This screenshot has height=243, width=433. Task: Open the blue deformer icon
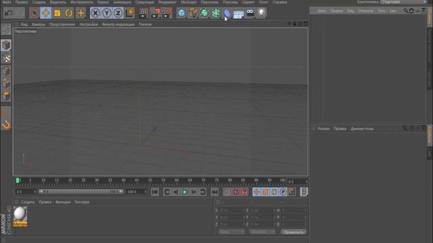(x=227, y=13)
